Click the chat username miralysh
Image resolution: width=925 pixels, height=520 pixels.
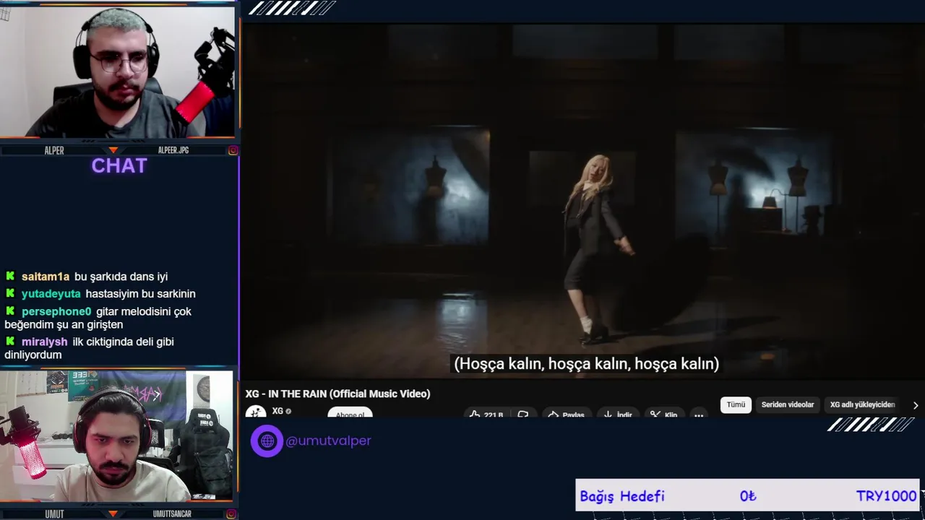coord(45,342)
